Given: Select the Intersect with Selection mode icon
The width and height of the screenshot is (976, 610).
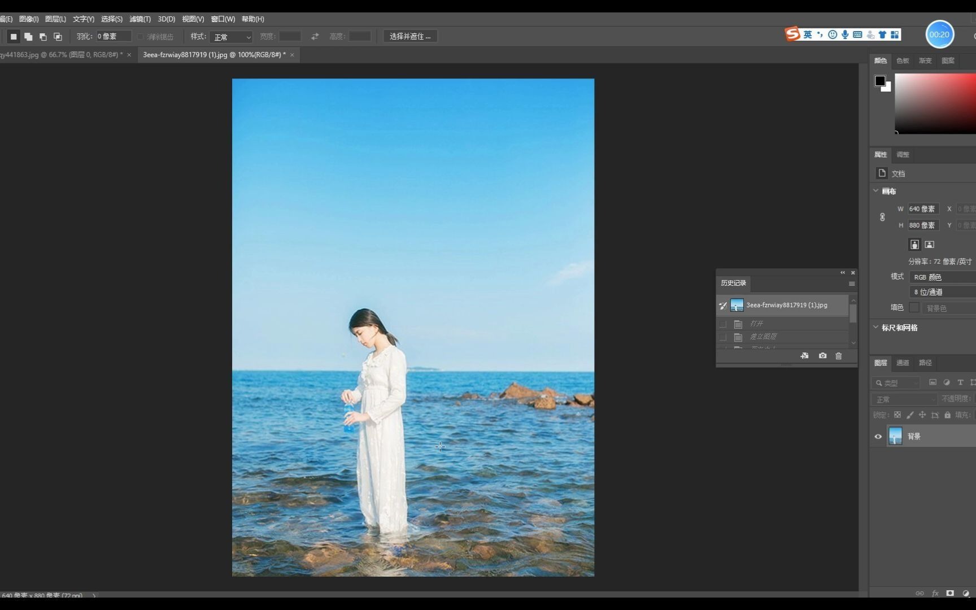Looking at the screenshot, I should [x=58, y=37].
